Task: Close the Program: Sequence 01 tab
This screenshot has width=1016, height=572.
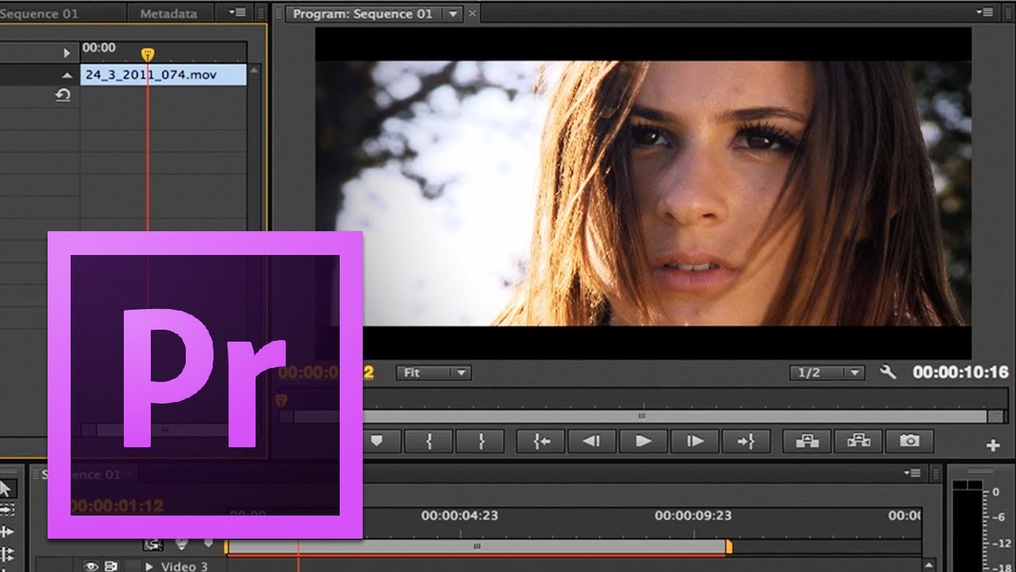Action: (473, 14)
